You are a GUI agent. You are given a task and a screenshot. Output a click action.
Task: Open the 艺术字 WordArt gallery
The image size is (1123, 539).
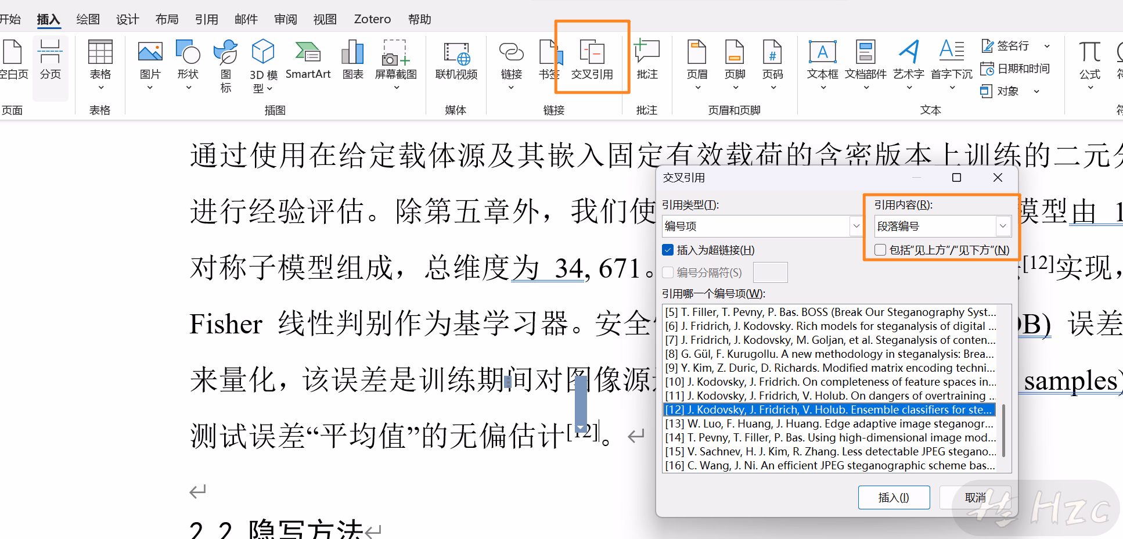(909, 64)
